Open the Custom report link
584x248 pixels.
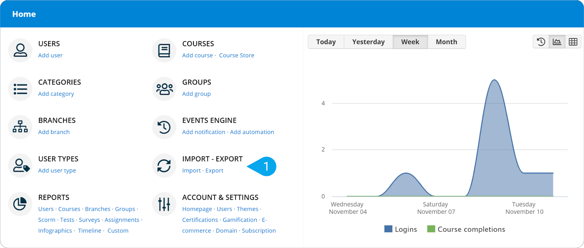click(118, 231)
